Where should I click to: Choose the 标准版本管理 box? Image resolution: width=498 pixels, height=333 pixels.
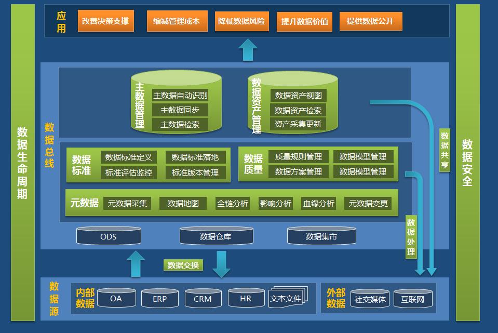pyautogui.click(x=196, y=172)
